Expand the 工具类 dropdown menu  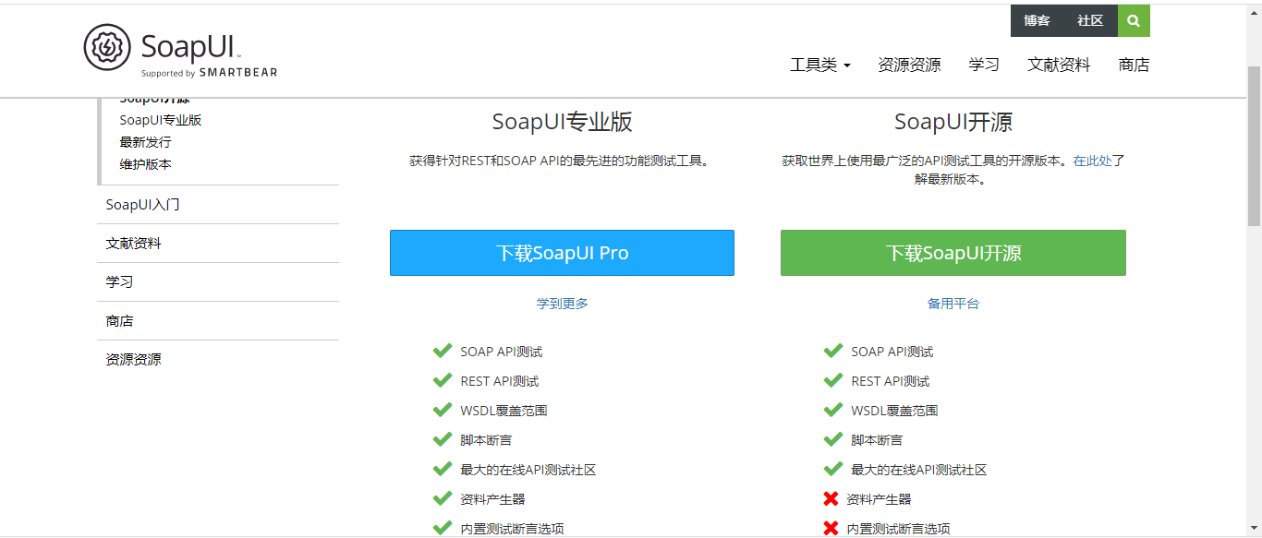[819, 65]
